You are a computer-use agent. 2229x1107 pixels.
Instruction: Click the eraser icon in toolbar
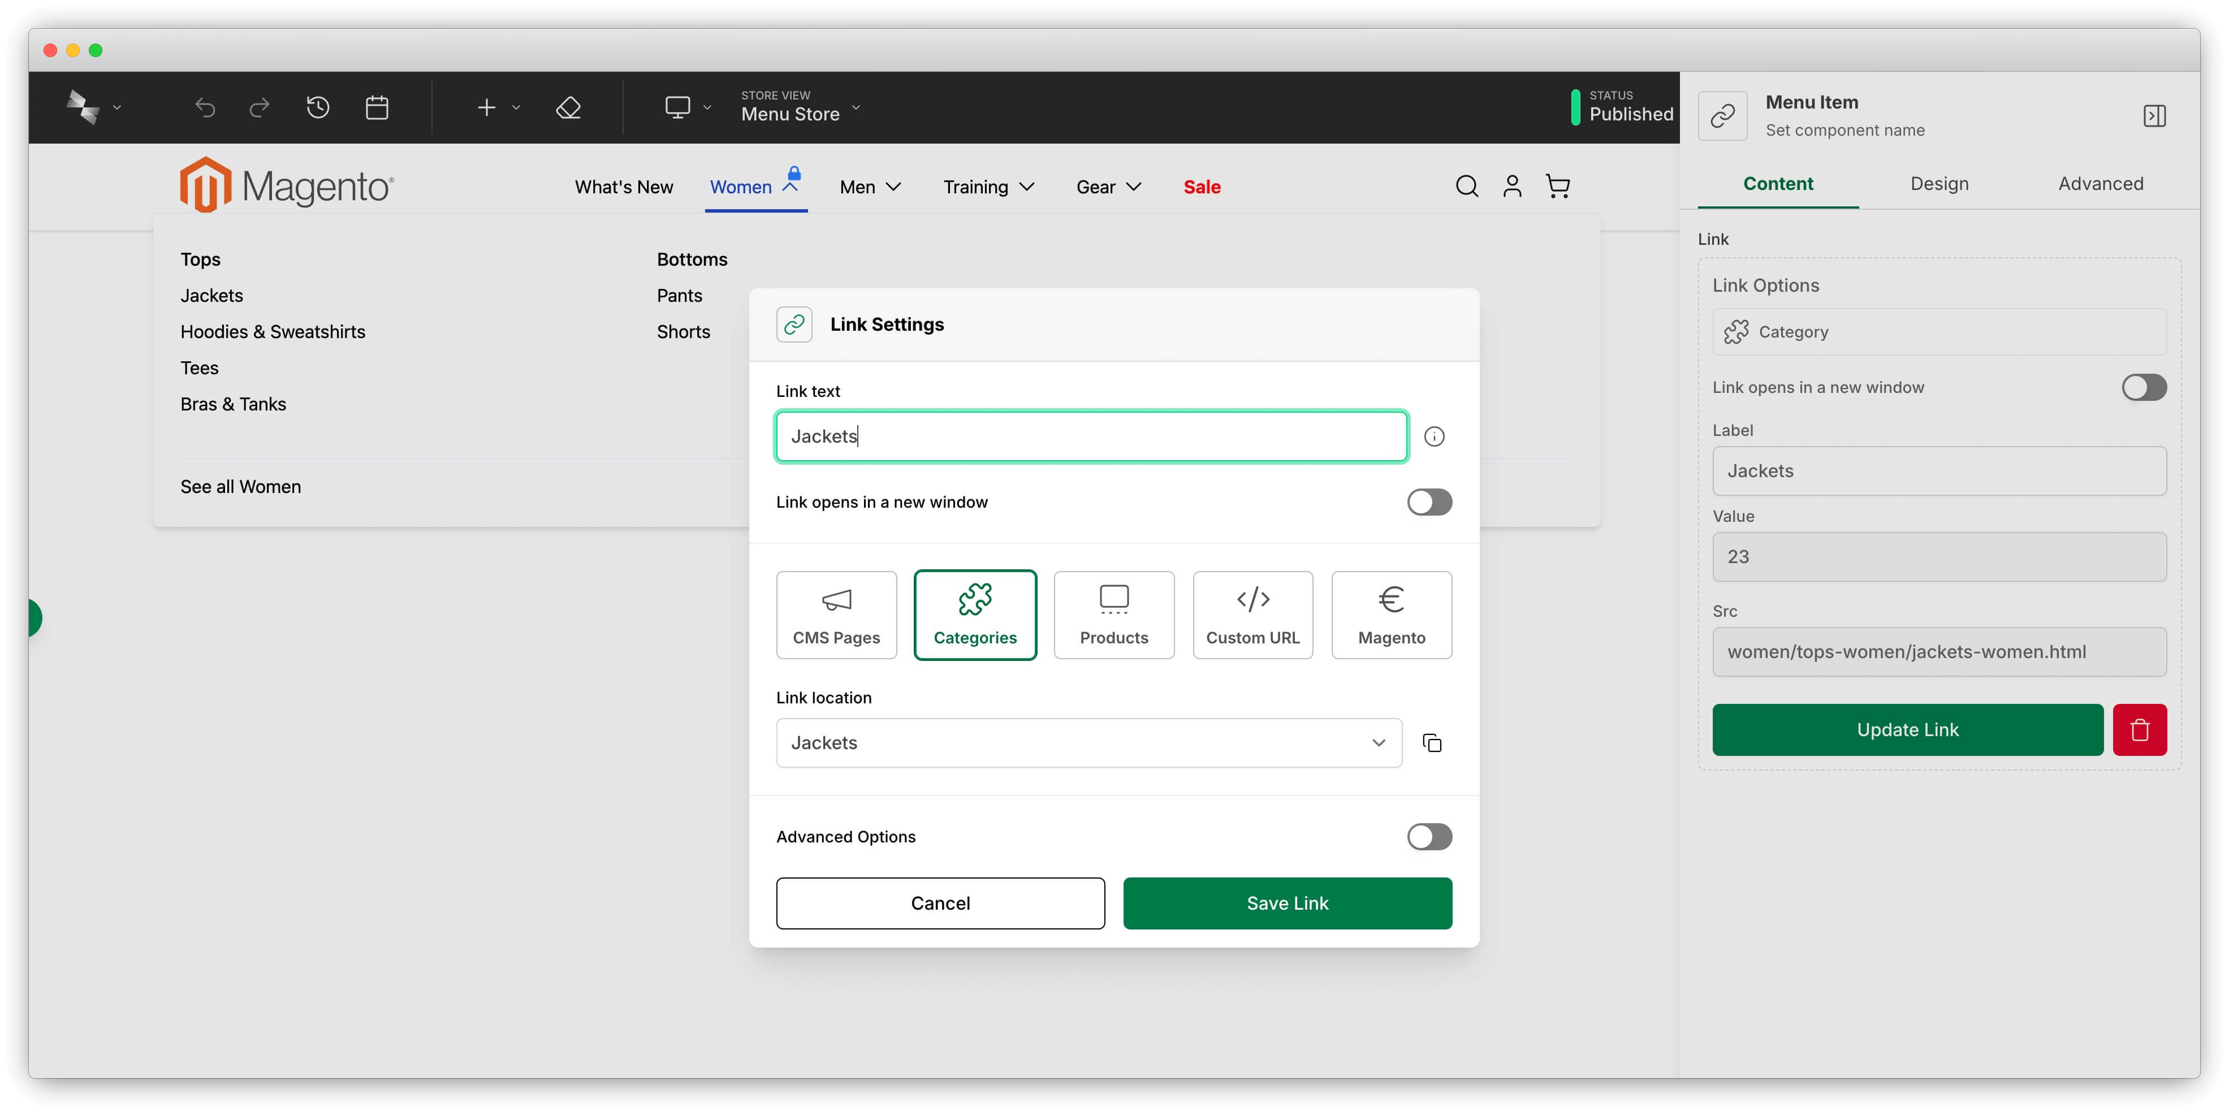[568, 107]
